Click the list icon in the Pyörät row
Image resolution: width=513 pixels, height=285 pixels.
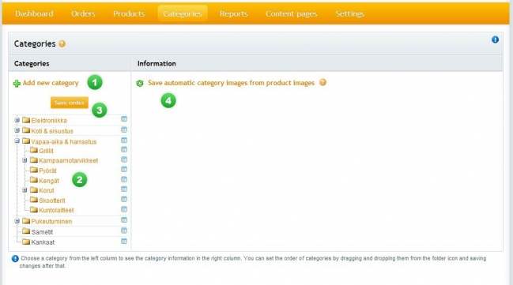click(x=124, y=169)
